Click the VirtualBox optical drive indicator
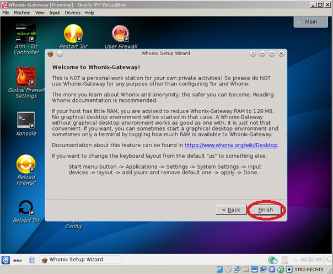The height and width of the screenshot is (274, 333). pos(228,270)
